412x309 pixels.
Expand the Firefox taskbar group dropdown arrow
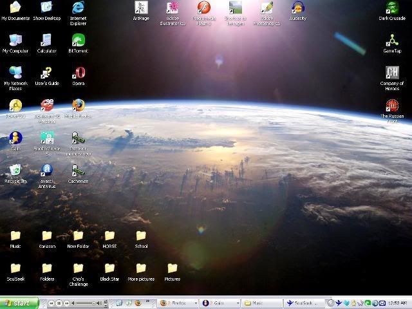(196, 303)
